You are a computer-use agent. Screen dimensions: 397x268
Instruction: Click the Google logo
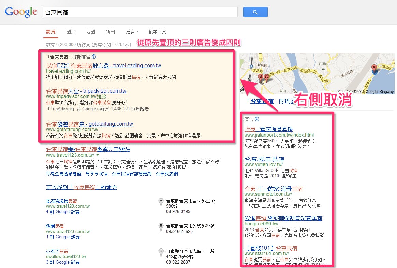(x=21, y=12)
